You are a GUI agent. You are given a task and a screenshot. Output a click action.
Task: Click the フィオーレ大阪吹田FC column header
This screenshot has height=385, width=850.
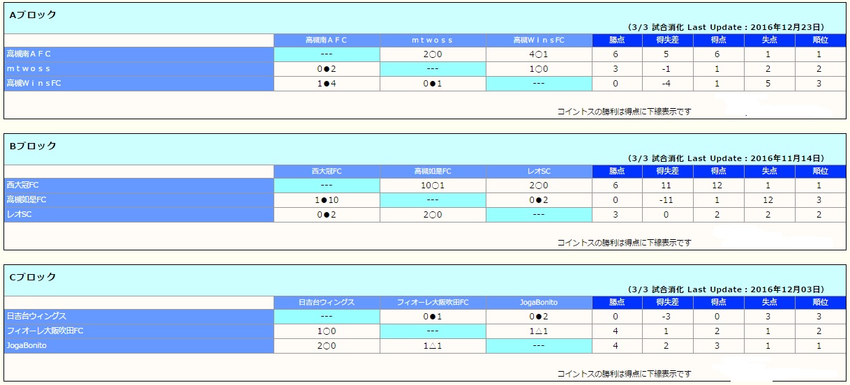[x=433, y=303]
